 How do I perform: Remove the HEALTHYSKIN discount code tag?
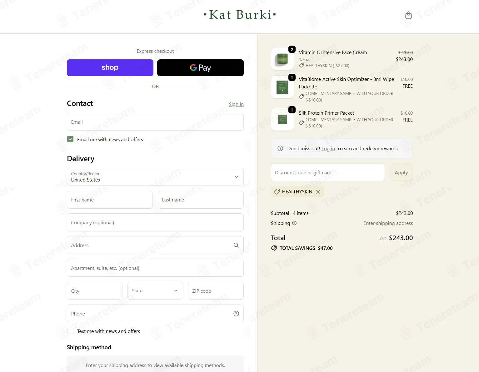pos(318,192)
